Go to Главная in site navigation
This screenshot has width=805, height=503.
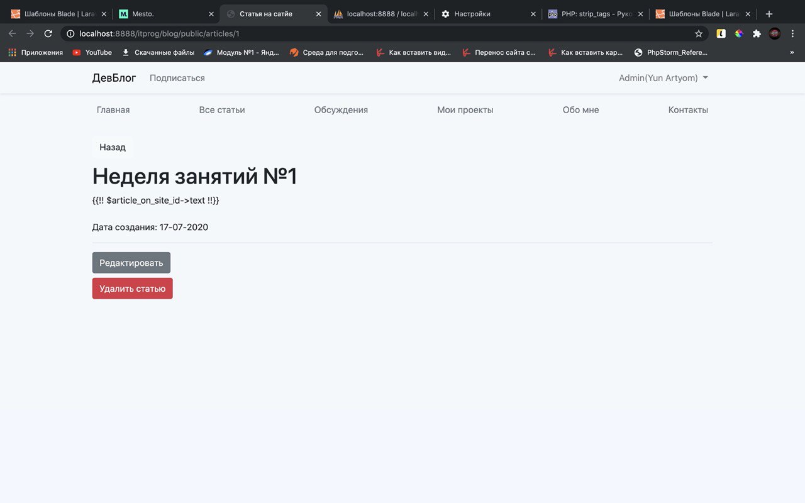pyautogui.click(x=113, y=110)
